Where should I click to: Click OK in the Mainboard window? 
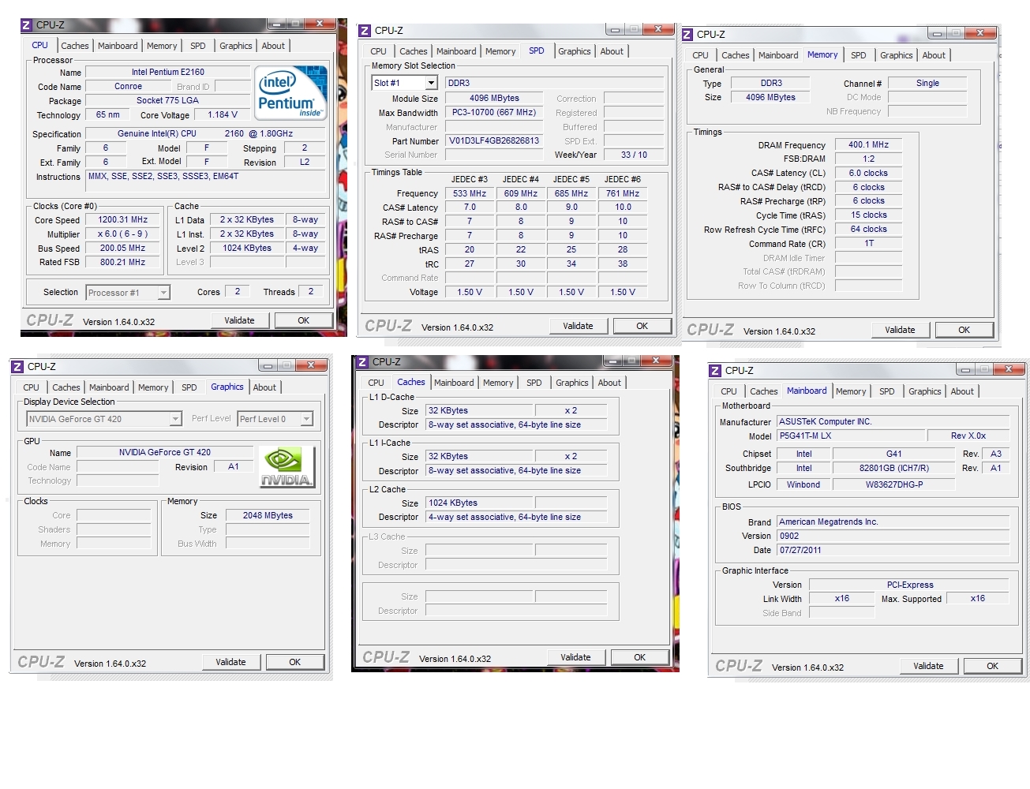(993, 666)
